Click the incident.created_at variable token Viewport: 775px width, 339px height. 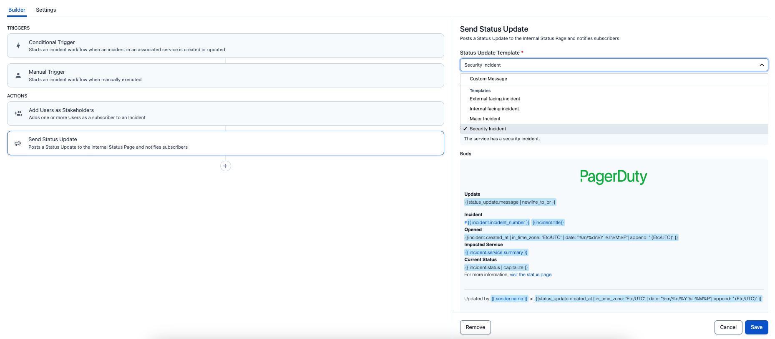[x=571, y=237]
